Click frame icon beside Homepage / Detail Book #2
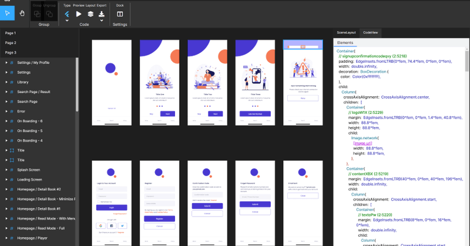470x246 pixels. pos(12,189)
